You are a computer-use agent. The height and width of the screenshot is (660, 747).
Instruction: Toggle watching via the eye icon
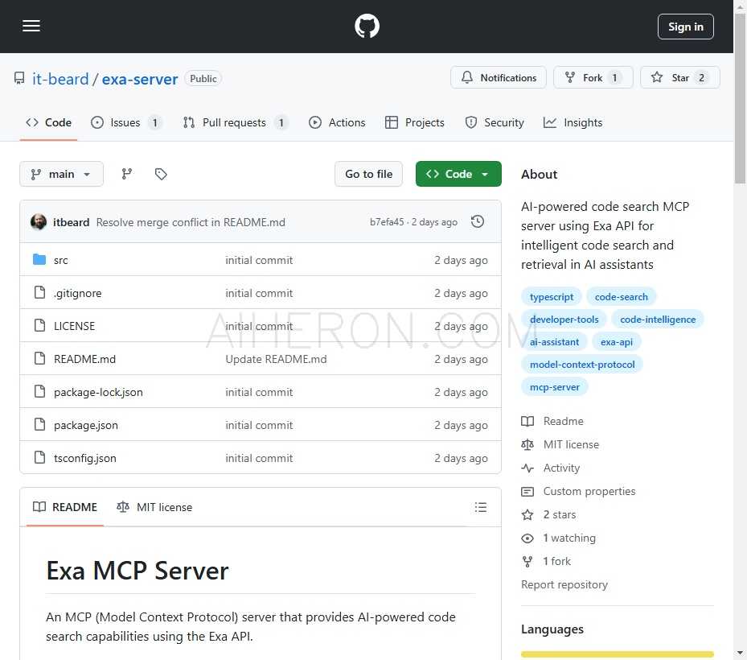pyautogui.click(x=528, y=538)
